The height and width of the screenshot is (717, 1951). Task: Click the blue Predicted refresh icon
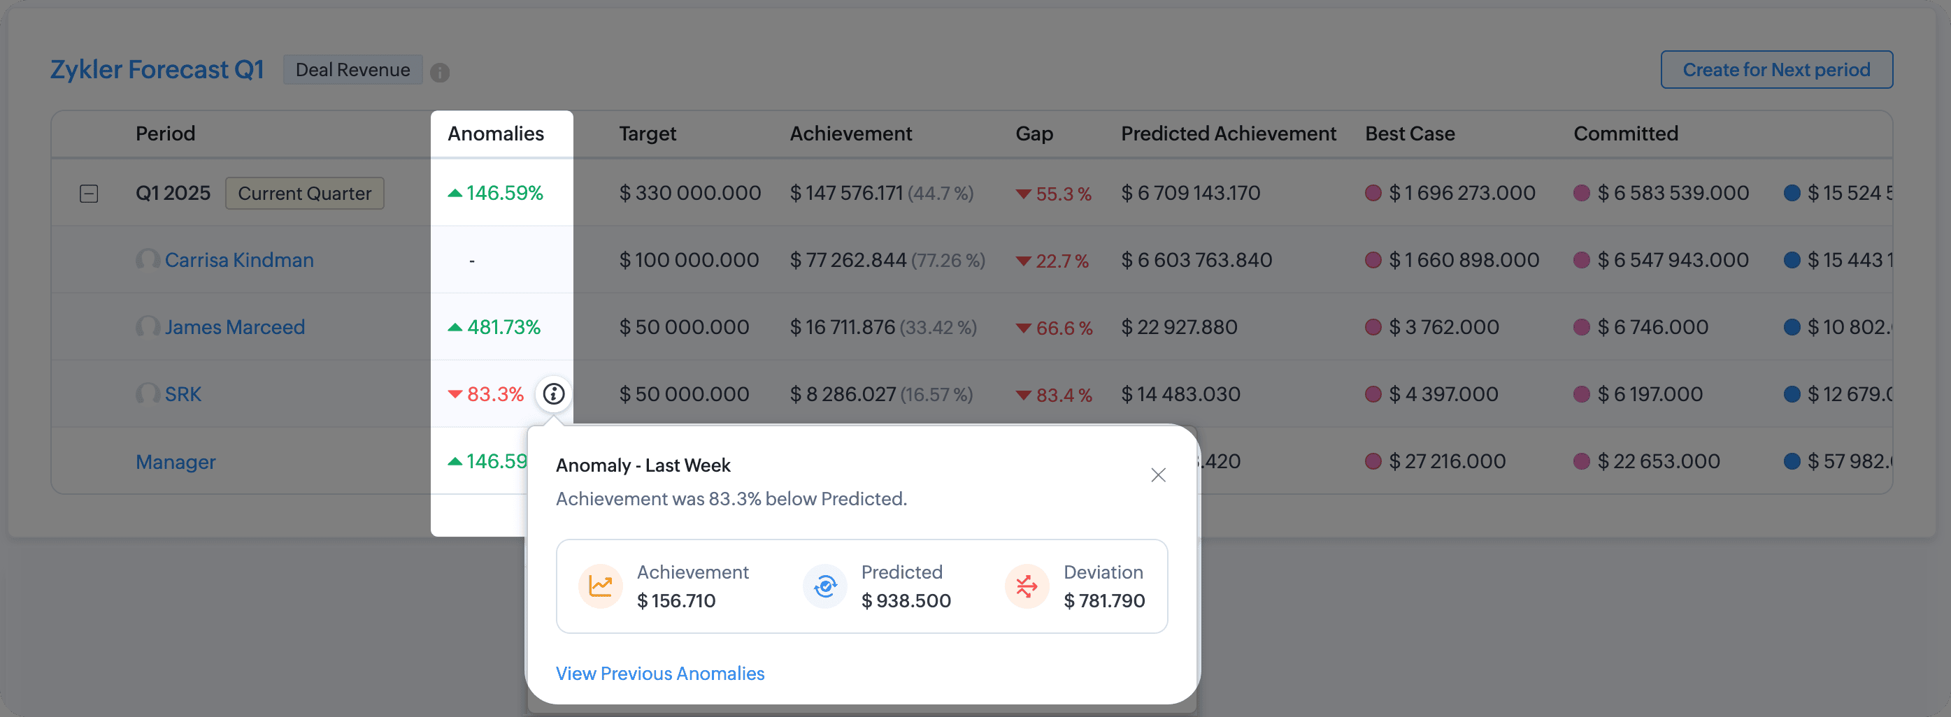coord(824,586)
